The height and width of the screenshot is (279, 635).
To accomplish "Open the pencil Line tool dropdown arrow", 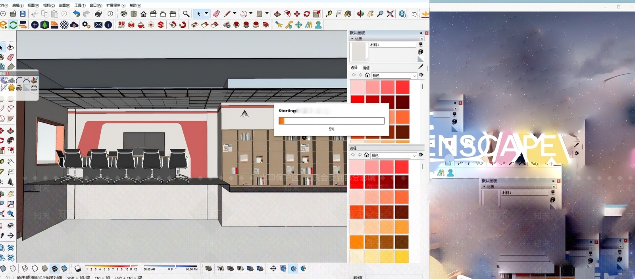I will pos(235,13).
